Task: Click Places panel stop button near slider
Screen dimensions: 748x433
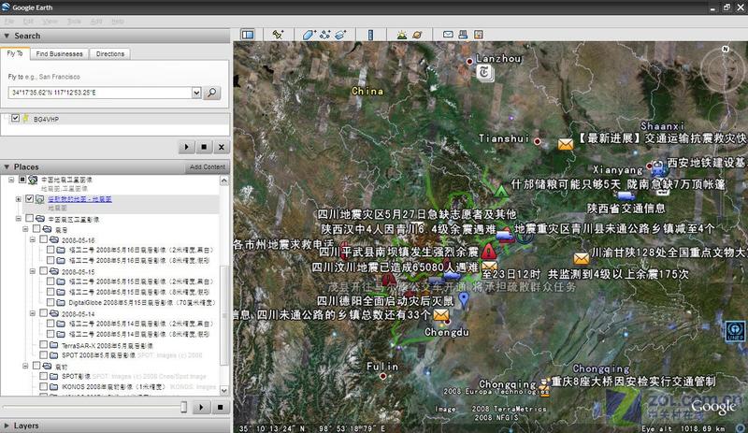Action: pos(220,407)
